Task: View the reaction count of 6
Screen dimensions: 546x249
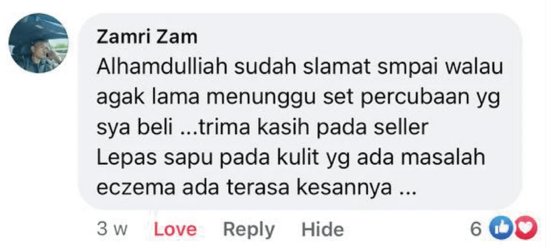Action: [476, 230]
